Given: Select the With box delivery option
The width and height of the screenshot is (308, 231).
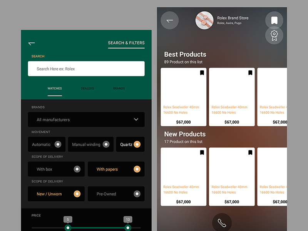Looking at the screenshot, I should (56, 169).
